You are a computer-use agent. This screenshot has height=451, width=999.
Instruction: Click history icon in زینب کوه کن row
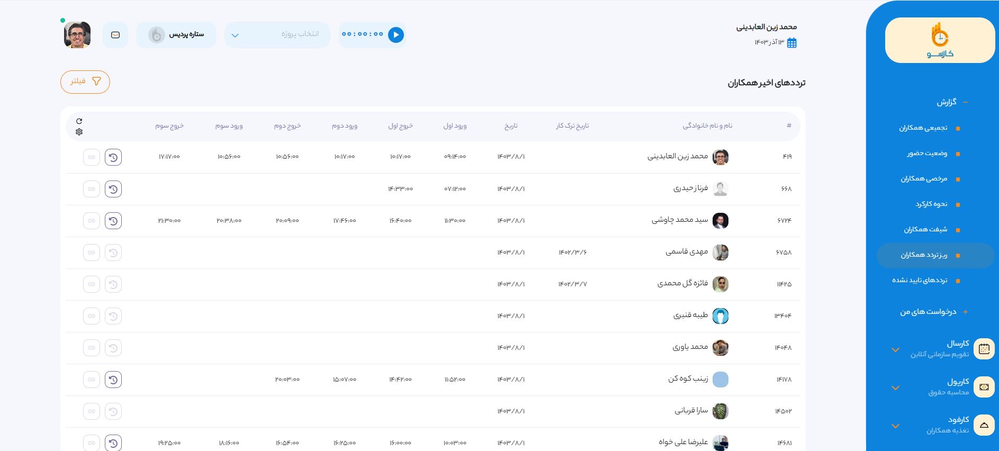pyautogui.click(x=113, y=380)
